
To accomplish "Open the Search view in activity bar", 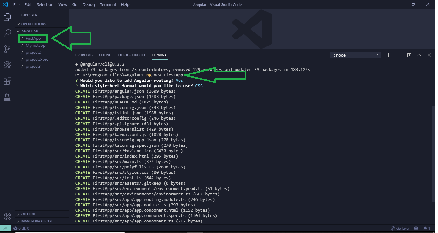I will (x=7, y=33).
